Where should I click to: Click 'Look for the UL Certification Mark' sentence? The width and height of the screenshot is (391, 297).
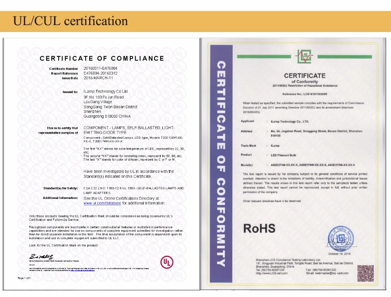pyautogui.click(x=64, y=245)
